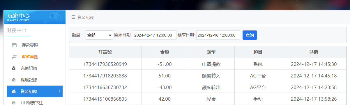Click the 充值記錄 money bag icon
The image size is (350, 105).
coord(14,68)
